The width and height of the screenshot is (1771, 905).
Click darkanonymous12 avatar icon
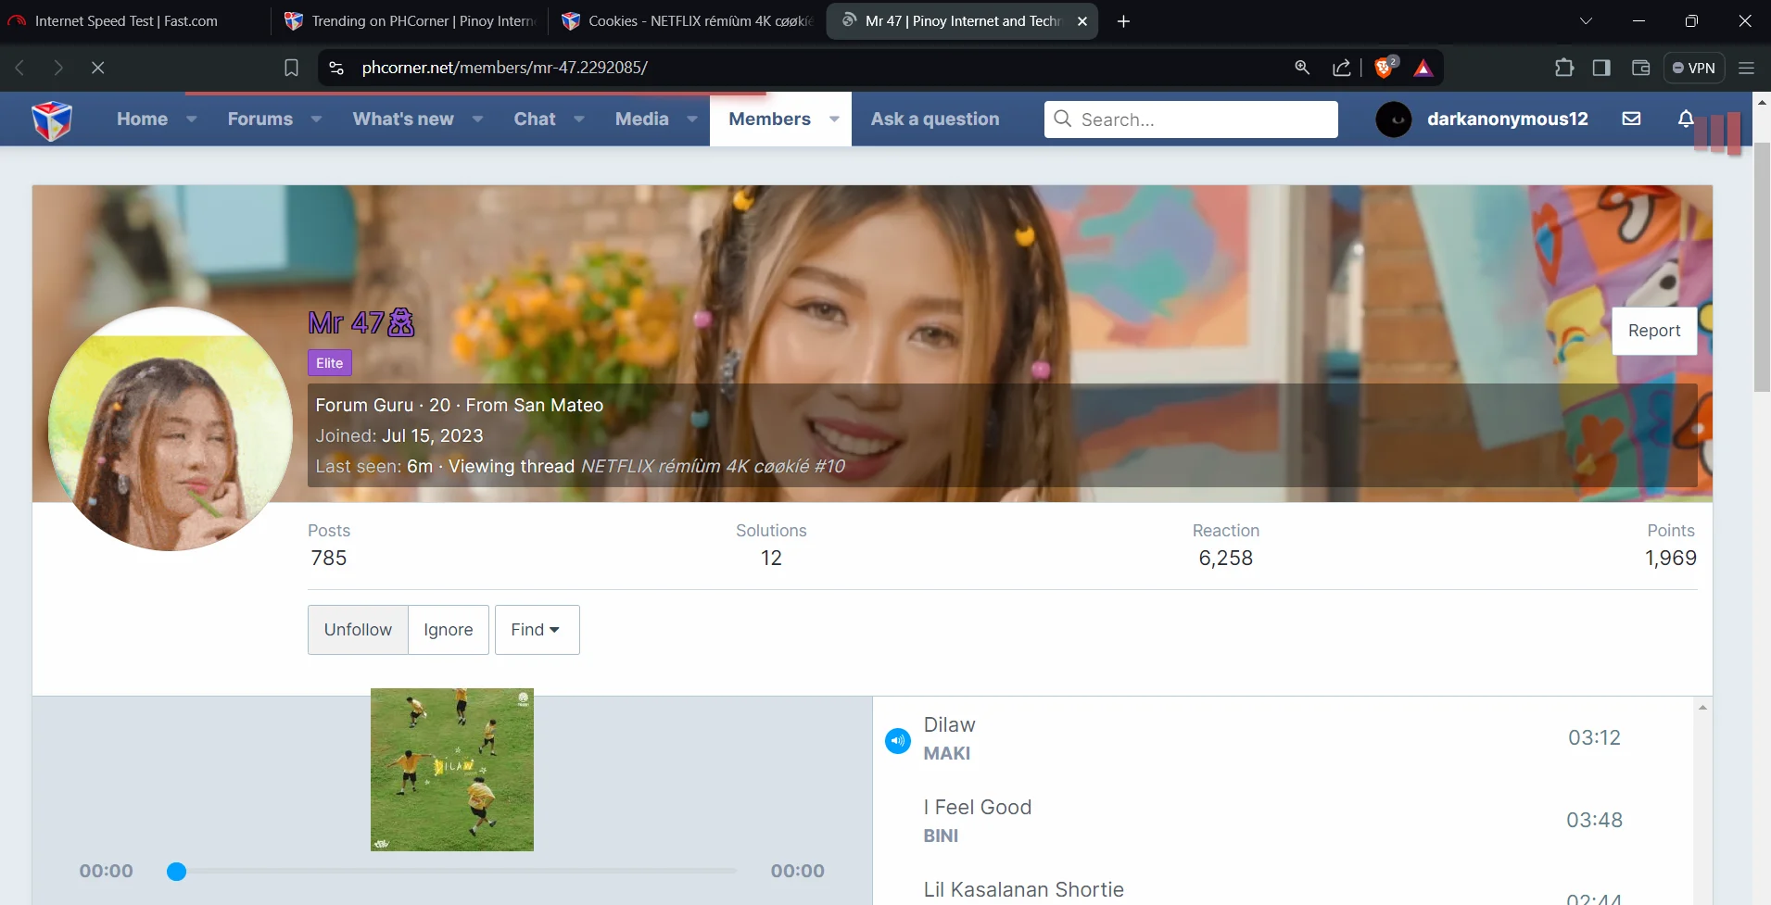[1394, 119]
